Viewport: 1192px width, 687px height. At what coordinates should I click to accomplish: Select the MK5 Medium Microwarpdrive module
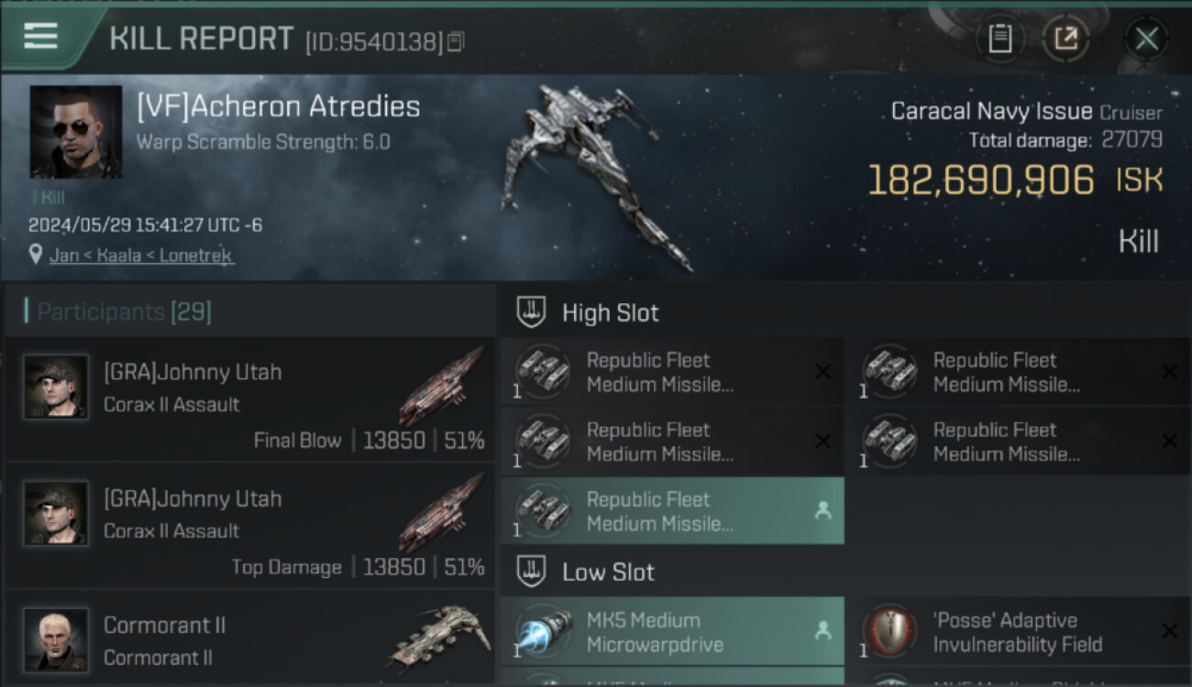click(672, 631)
